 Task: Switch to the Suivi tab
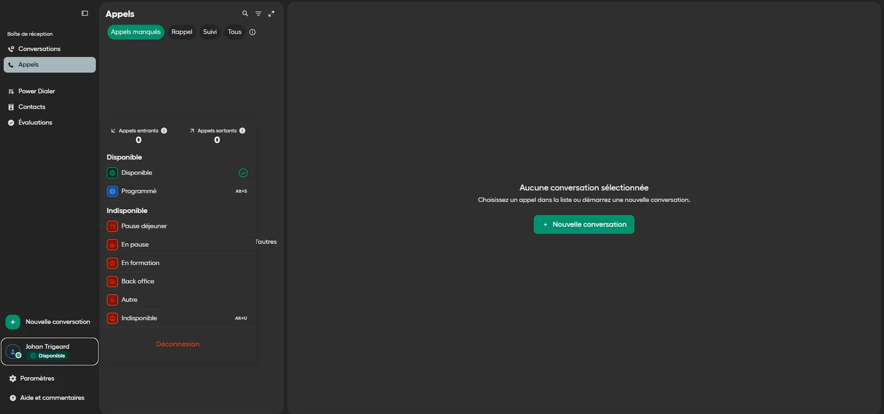click(210, 32)
